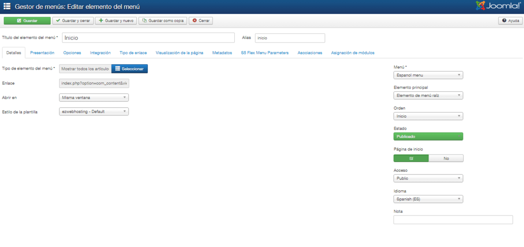The height and width of the screenshot is (247, 524).
Task: Switch to the Integración tab
Action: 100,53
